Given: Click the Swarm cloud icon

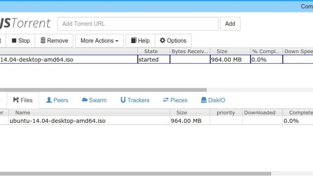Looking at the screenshot, I should [84, 100].
